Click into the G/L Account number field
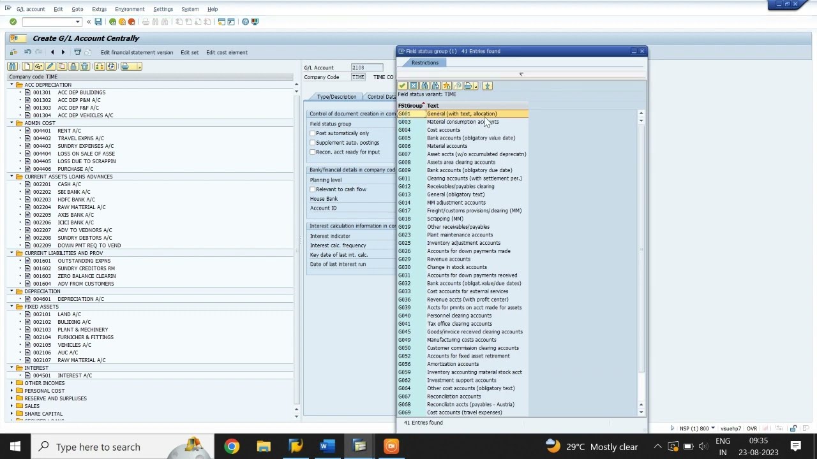Image resolution: width=817 pixels, height=459 pixels. coord(366,68)
